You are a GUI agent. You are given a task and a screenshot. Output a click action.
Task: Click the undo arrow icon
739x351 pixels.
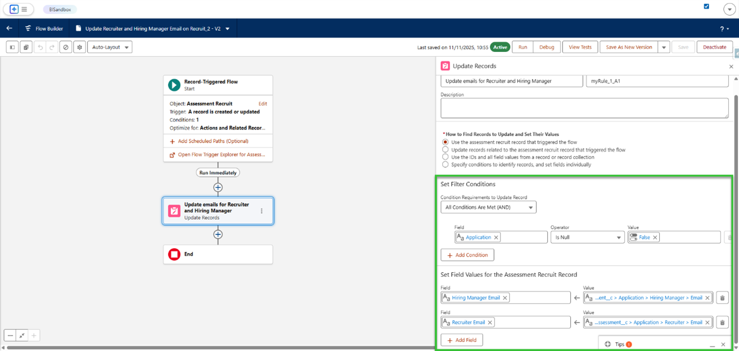pyautogui.click(x=40, y=47)
